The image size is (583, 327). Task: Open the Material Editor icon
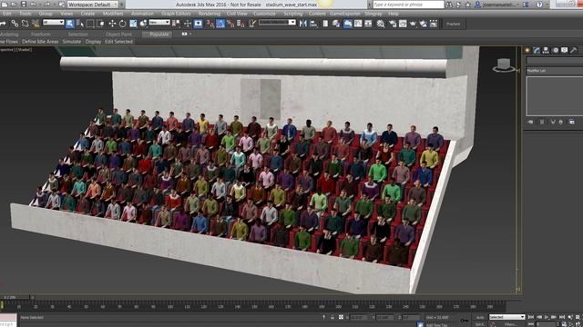(381, 24)
